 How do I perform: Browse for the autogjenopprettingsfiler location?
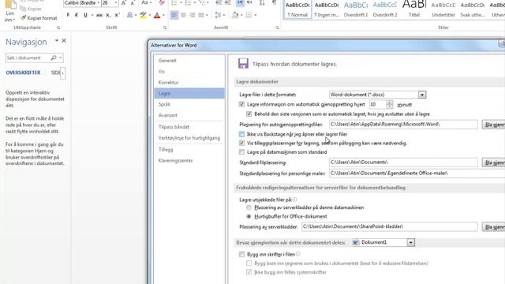coord(493,125)
